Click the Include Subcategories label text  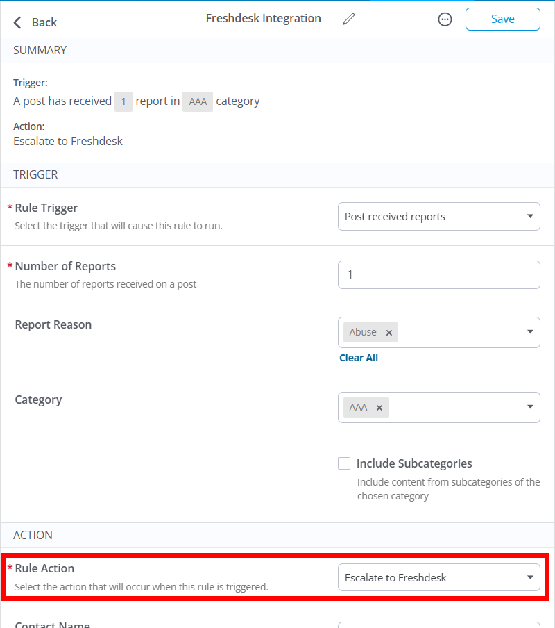pyautogui.click(x=414, y=463)
